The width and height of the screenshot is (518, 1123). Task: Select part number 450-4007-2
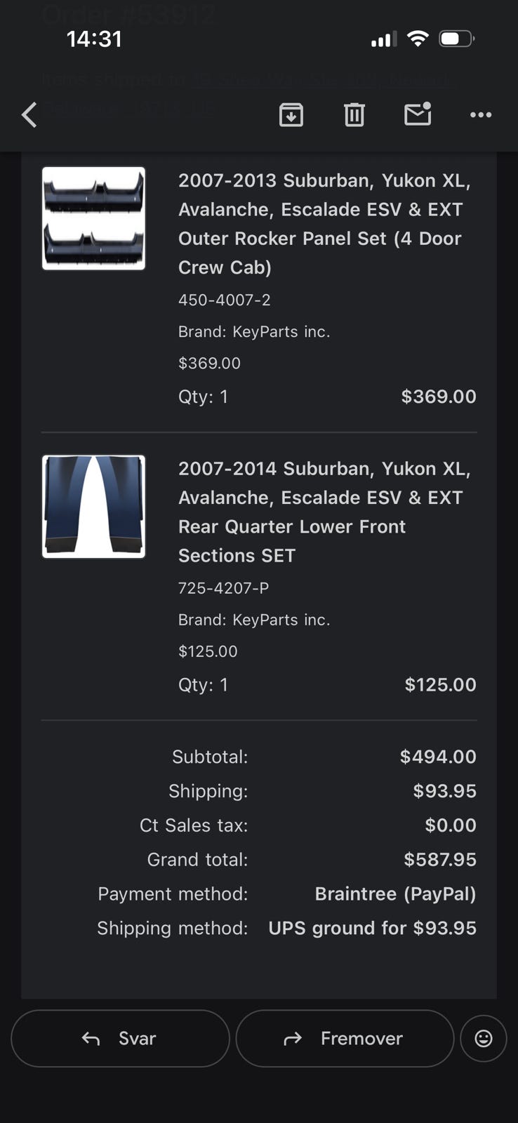point(225,300)
